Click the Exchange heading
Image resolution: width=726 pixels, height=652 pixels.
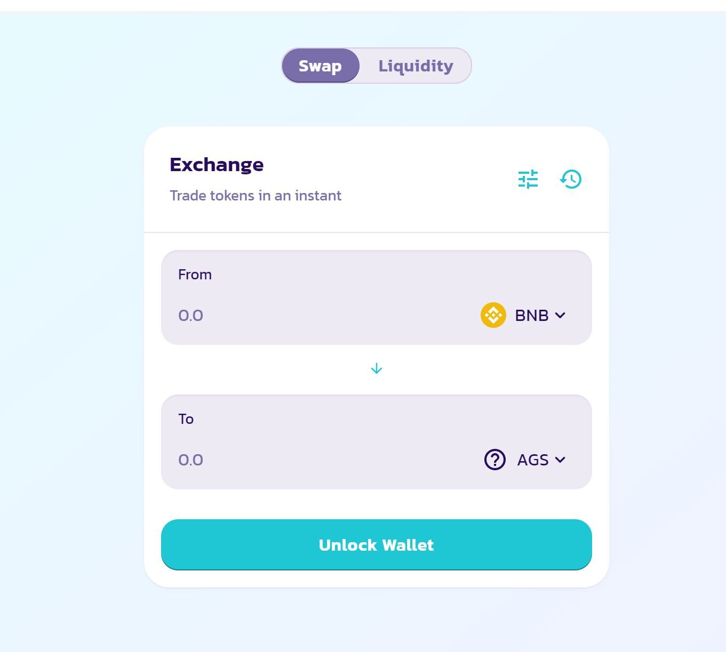(x=217, y=164)
